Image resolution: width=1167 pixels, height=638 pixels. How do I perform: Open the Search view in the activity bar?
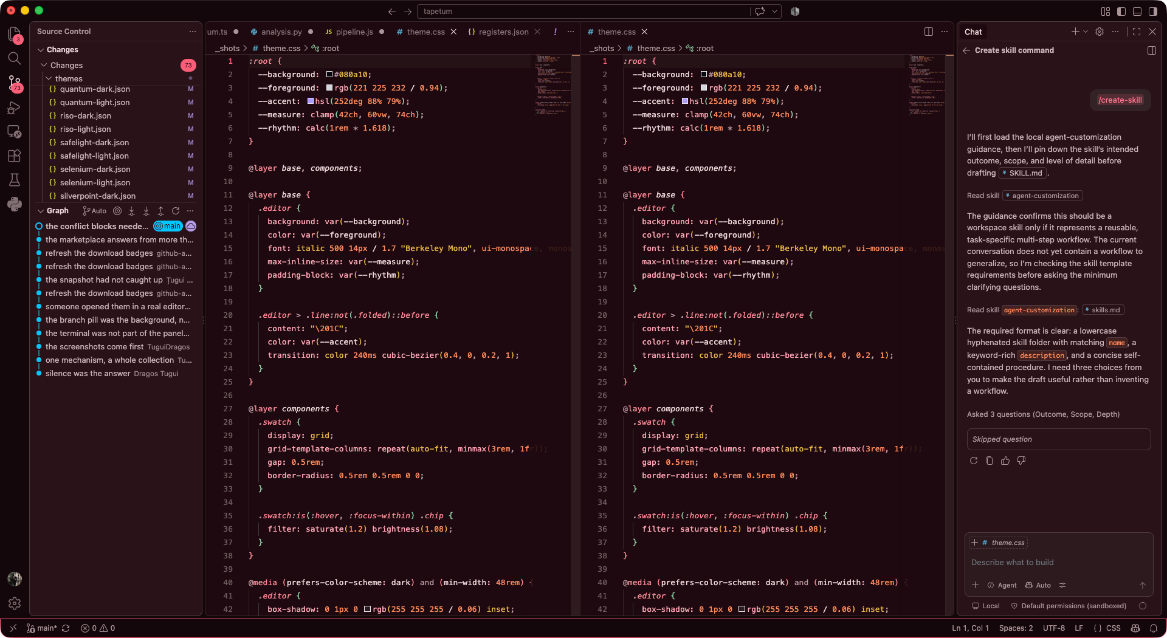[x=15, y=58]
